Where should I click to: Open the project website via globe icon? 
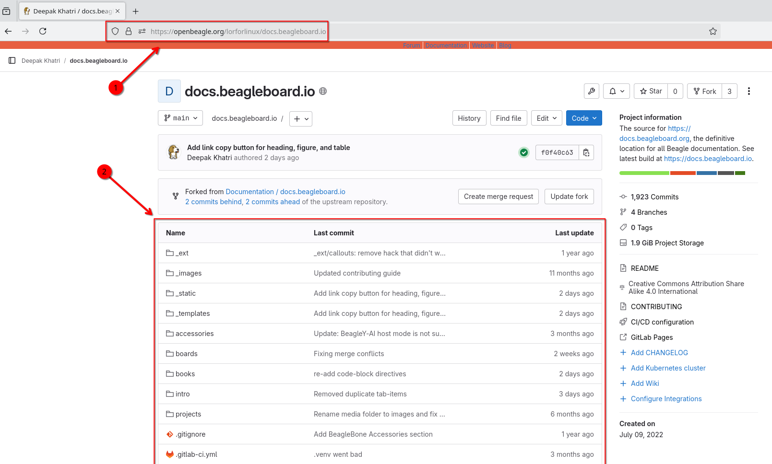tap(323, 91)
